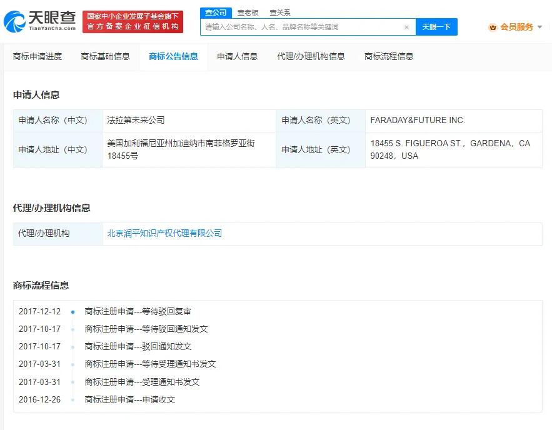Image resolution: width=552 pixels, height=430 pixels.
Task: Open the 代理/办理机构信息 tab
Action: (311, 56)
